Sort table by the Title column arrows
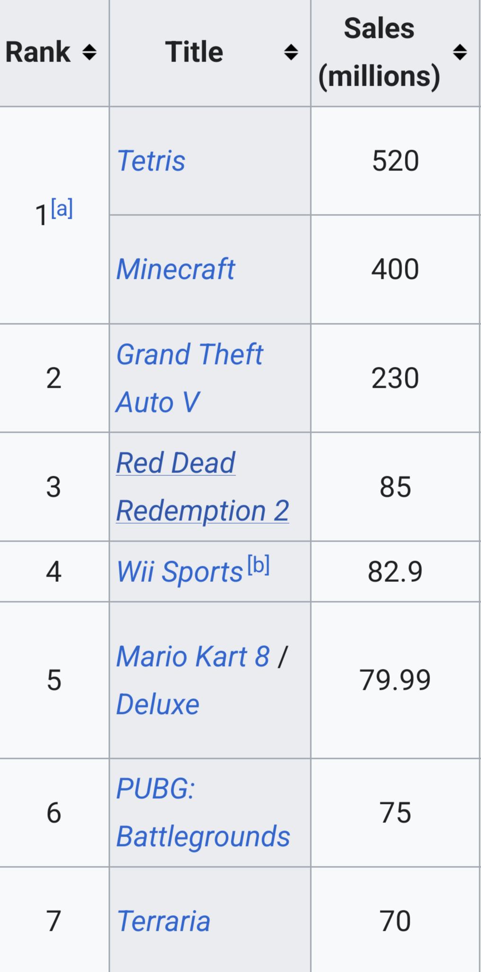 pos(291,52)
